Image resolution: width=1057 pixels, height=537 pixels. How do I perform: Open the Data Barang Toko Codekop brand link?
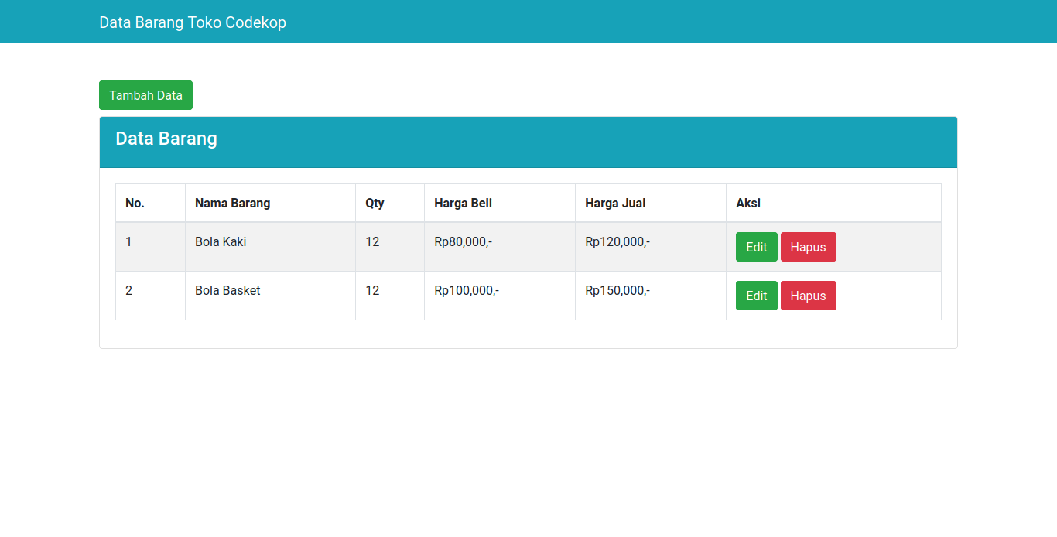coord(193,22)
